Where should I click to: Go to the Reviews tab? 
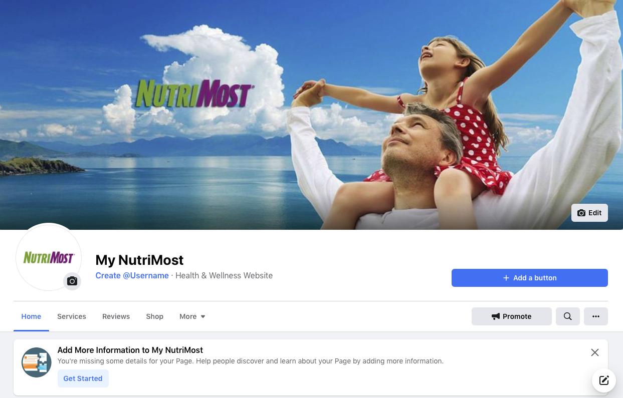click(116, 316)
